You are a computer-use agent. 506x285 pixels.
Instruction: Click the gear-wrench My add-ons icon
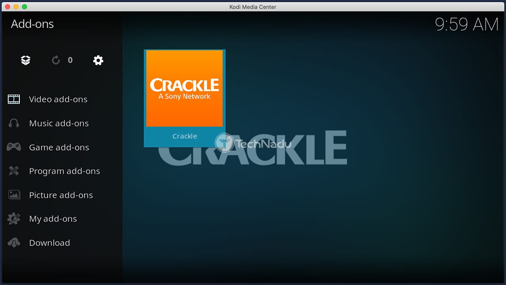coord(14,219)
